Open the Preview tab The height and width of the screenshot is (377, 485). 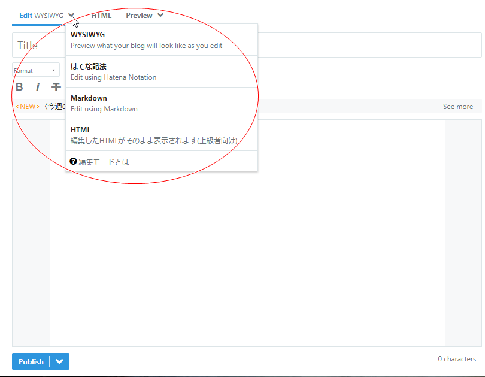point(139,15)
